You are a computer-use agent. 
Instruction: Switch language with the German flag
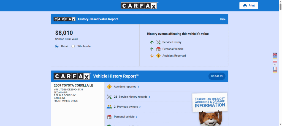275,72
